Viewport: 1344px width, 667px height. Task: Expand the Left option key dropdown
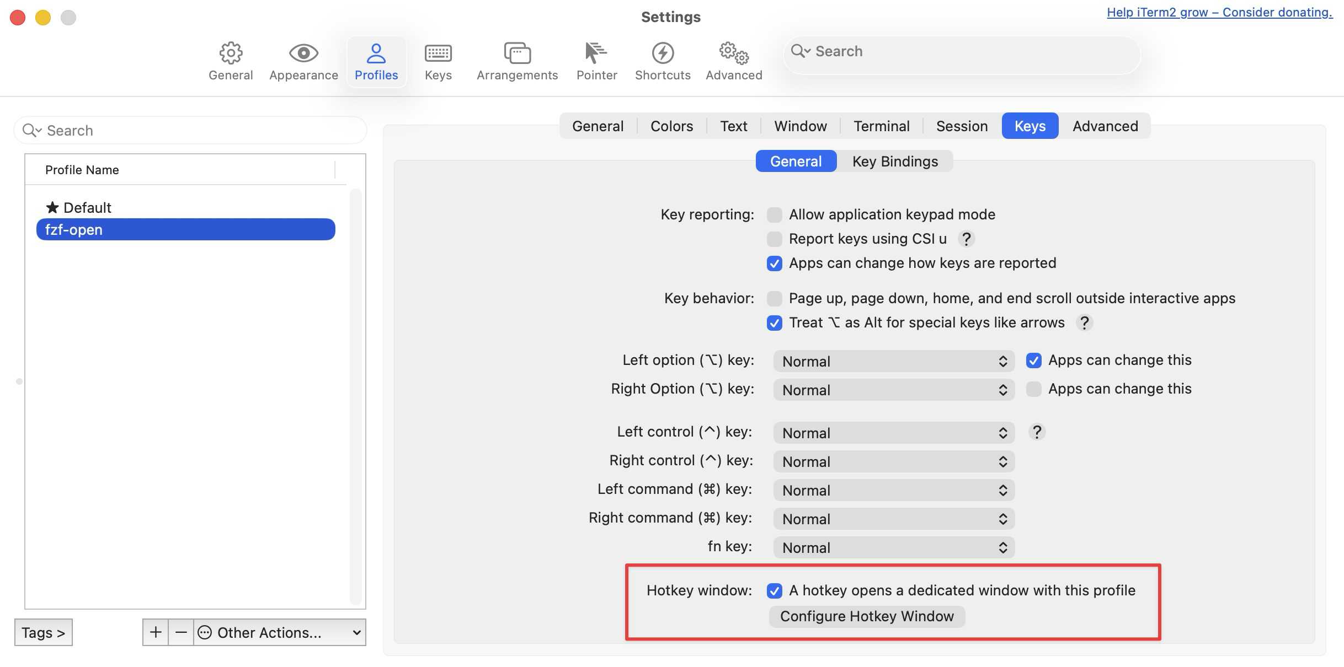[x=894, y=362]
